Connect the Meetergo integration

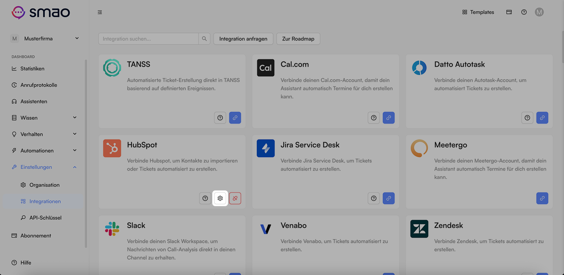click(542, 198)
